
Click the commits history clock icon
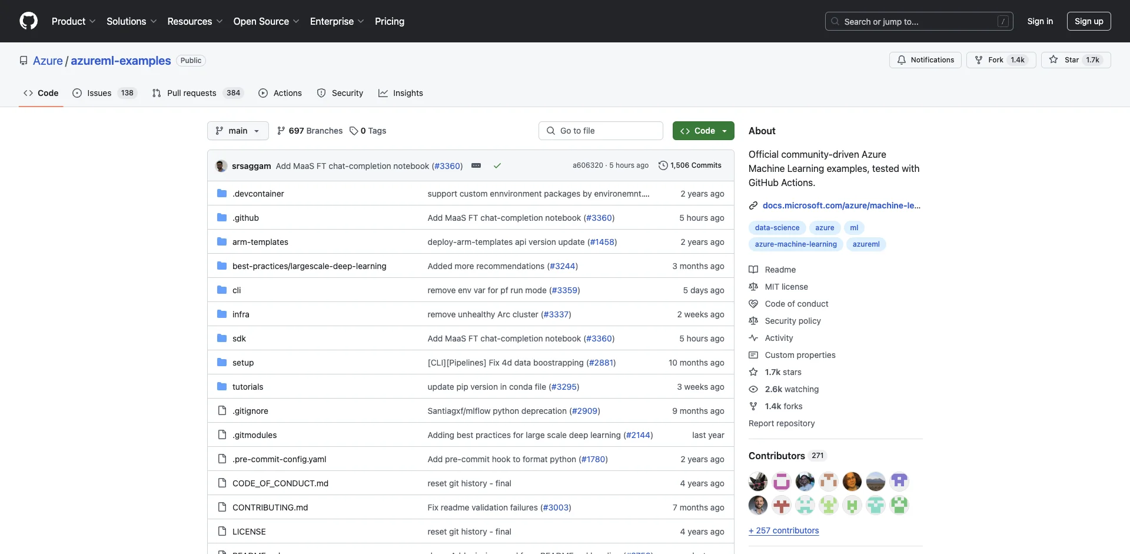tap(663, 165)
